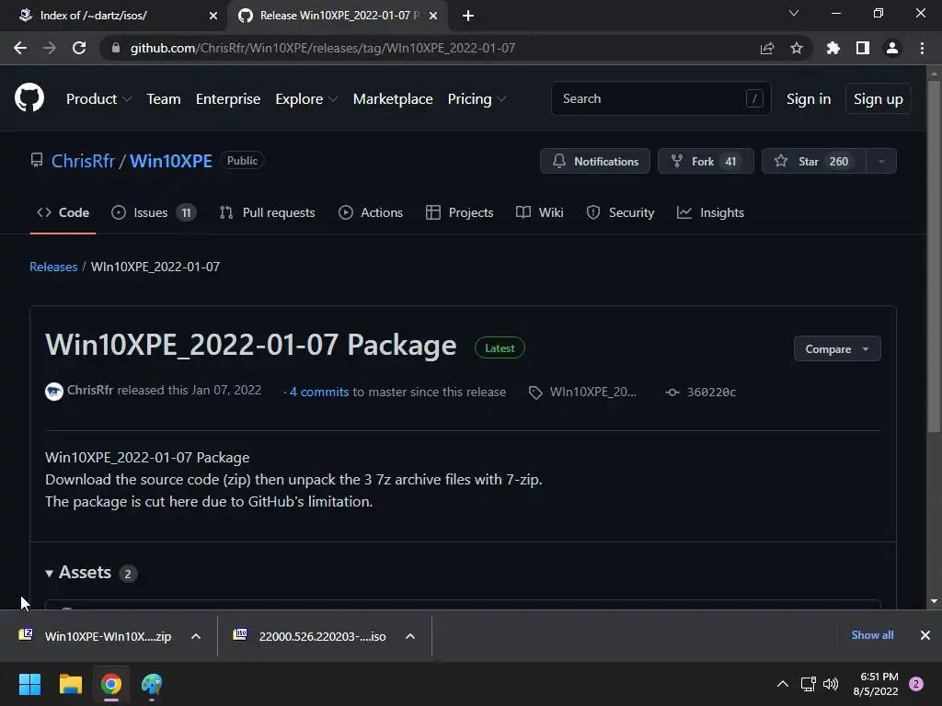This screenshot has width=942, height=706.
Task: Go to GitHub Marketplace
Action: click(393, 99)
